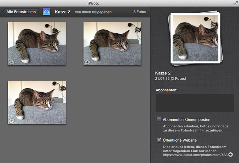Click the Öffentliche Website label text

pos(180,140)
